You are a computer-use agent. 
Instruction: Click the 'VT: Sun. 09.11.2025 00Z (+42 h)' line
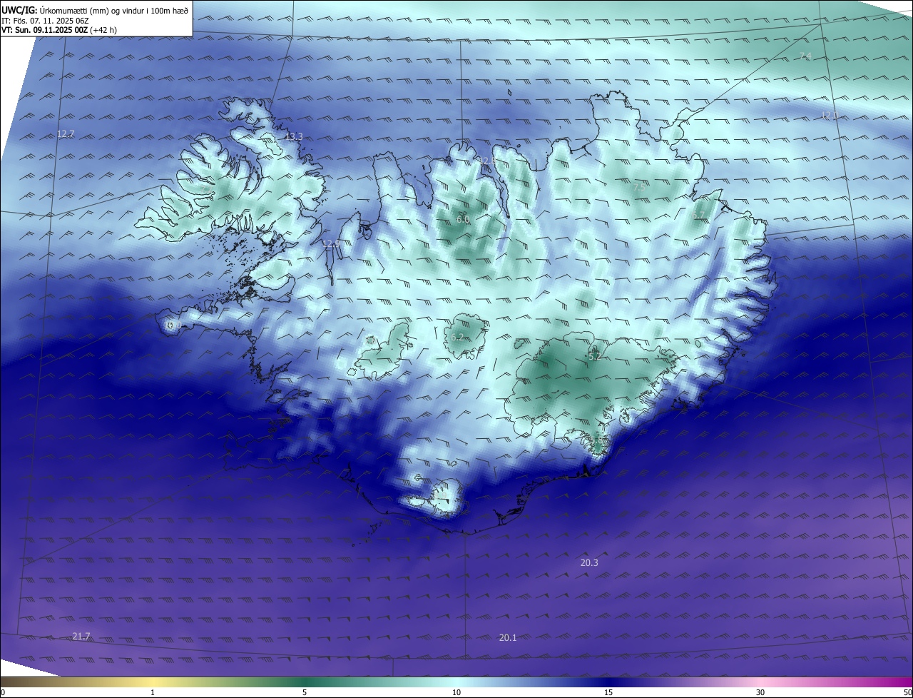(x=59, y=31)
